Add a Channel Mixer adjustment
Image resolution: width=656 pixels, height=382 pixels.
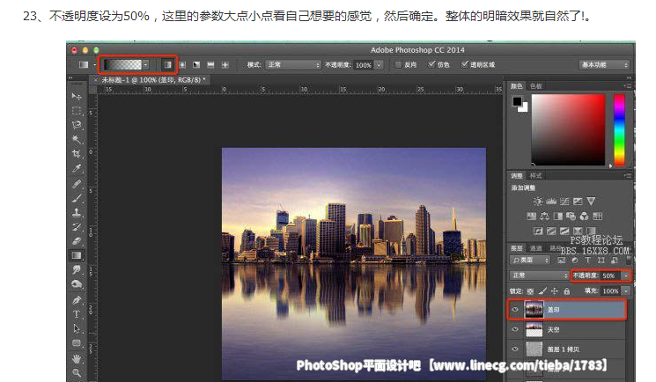(584, 216)
